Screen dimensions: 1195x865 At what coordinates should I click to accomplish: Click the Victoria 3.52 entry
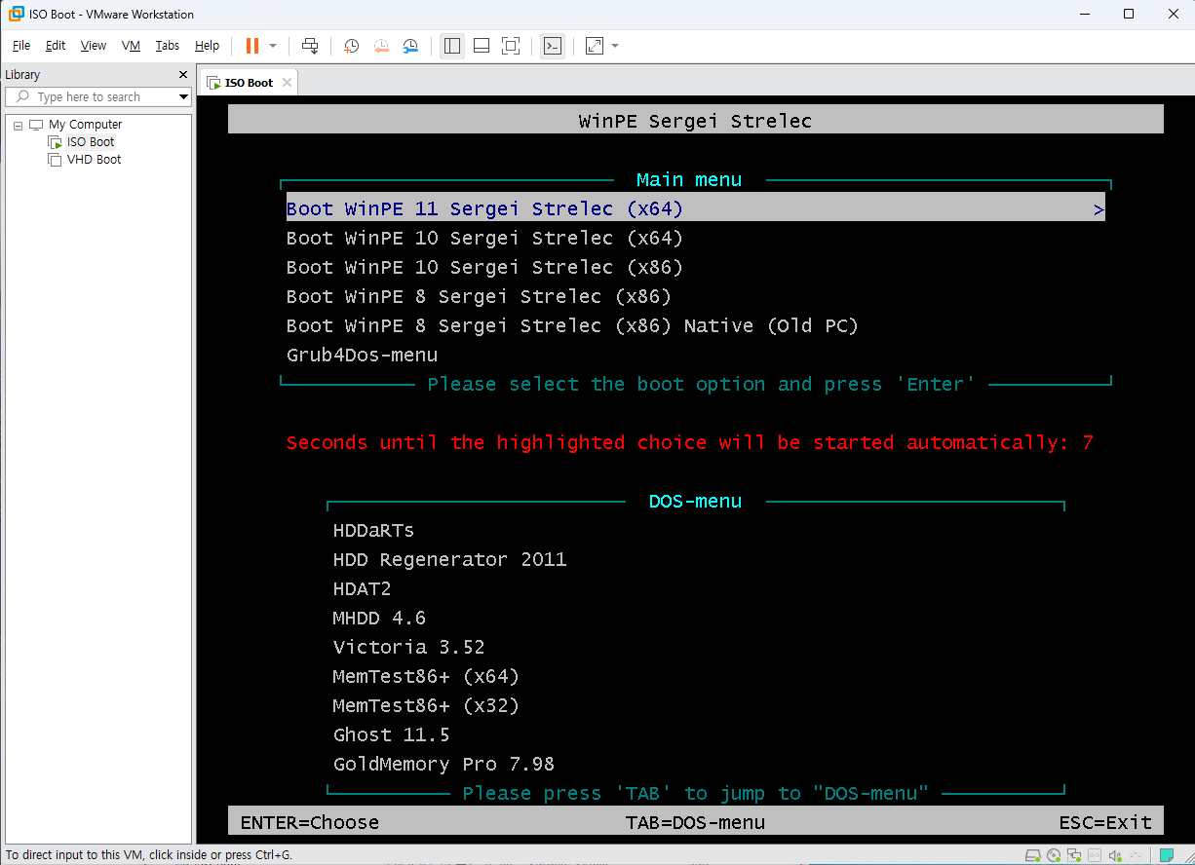pos(408,647)
